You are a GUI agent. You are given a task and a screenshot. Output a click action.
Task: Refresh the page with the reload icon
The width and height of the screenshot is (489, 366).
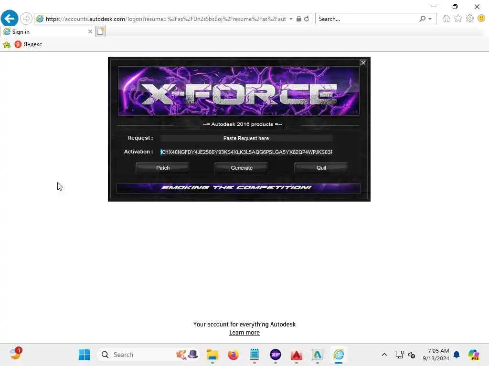[x=307, y=19]
